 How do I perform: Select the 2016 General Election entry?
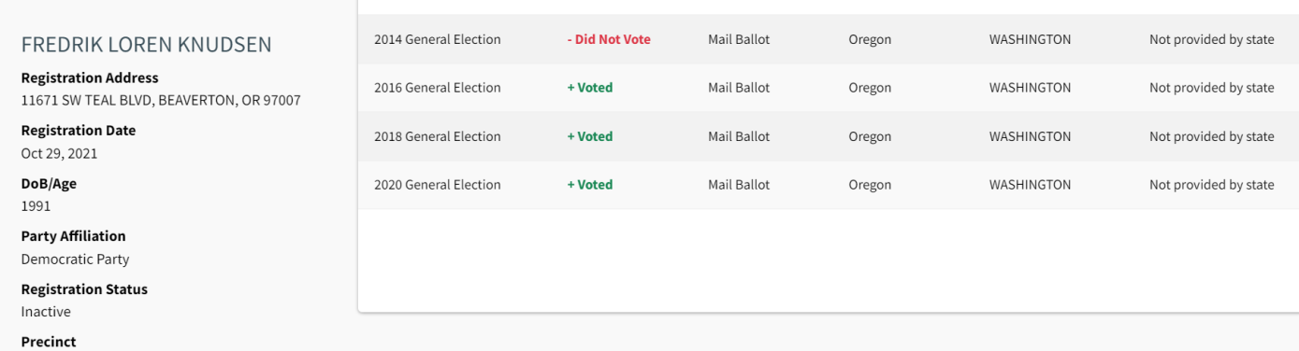(x=438, y=88)
